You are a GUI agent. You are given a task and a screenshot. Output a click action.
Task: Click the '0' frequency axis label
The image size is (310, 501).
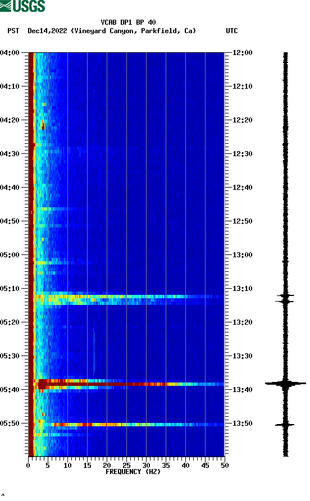(x=28, y=466)
